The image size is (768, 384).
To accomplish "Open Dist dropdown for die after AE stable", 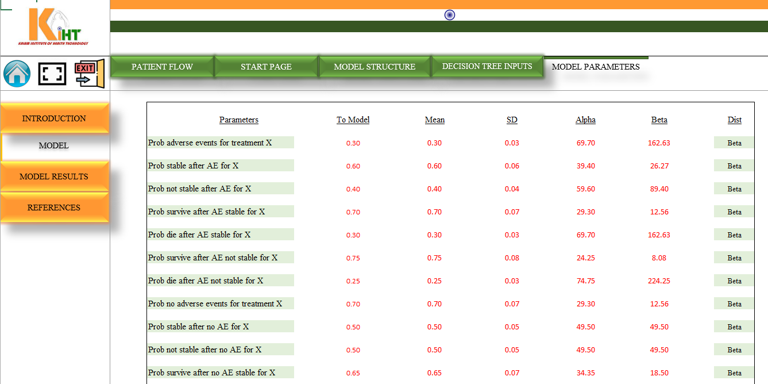I will pyautogui.click(x=734, y=235).
